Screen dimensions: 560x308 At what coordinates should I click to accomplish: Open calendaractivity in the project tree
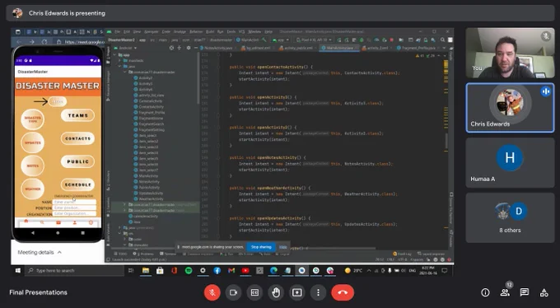coord(142,216)
